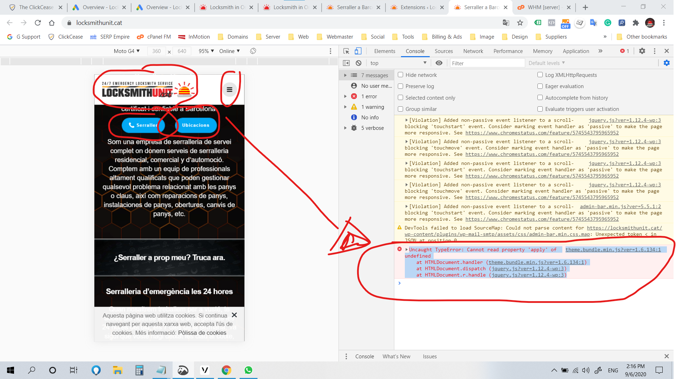The height and width of the screenshot is (379, 676).
Task: Switch to the Sources tab
Action: coord(443,51)
